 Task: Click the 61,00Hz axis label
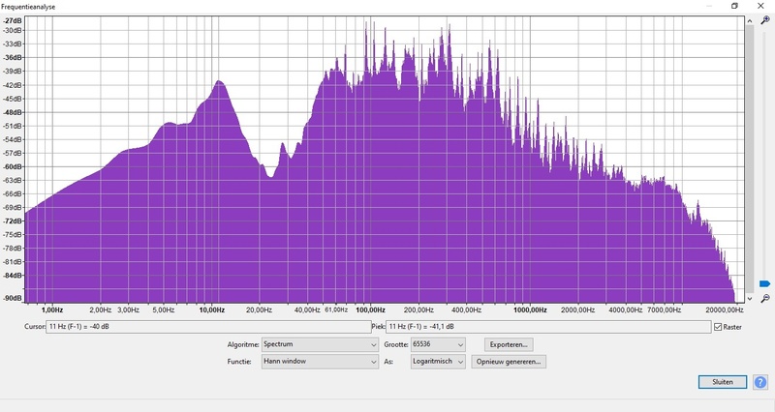[336, 309]
